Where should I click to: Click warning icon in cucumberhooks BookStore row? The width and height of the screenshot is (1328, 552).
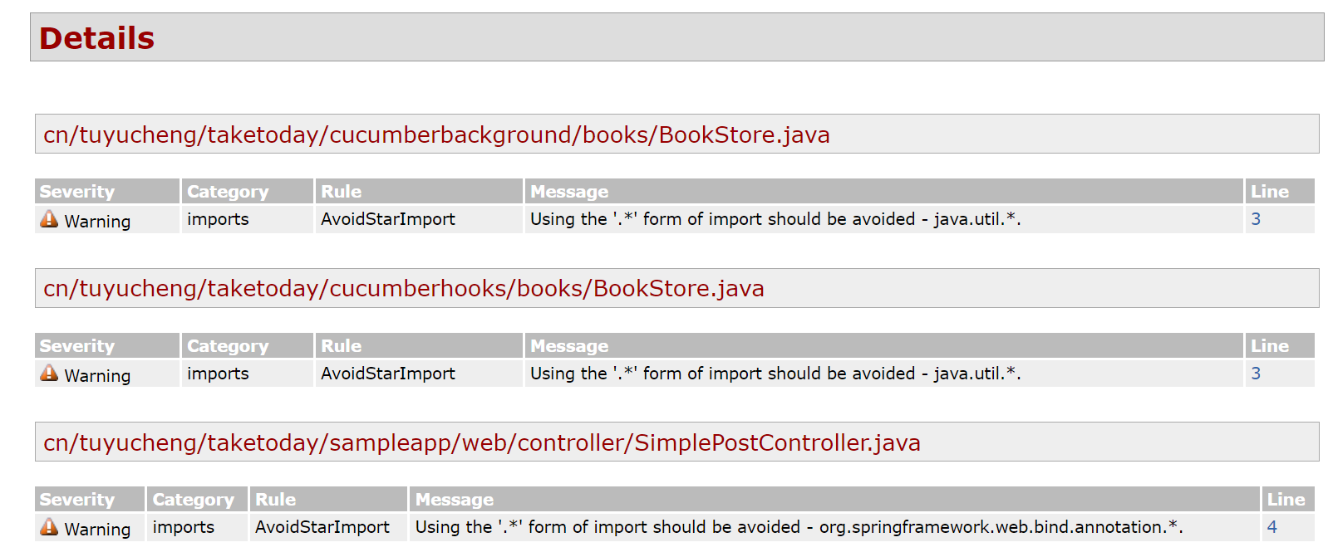click(x=49, y=374)
